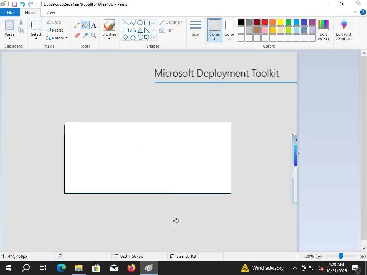The width and height of the screenshot is (367, 275).
Task: Choose the Hexagon shape
Action: click(x=140, y=37)
